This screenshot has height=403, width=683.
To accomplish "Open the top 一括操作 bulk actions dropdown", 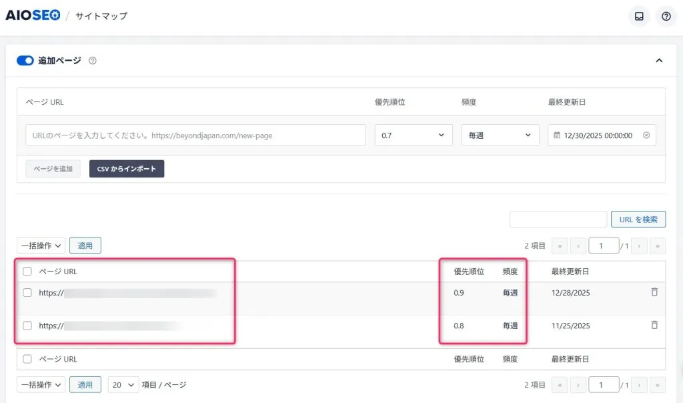I will [41, 246].
